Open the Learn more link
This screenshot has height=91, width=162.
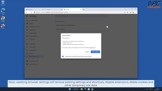92,48
